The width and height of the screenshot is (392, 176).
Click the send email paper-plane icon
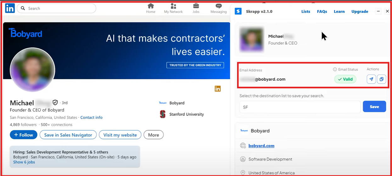coord(371,79)
